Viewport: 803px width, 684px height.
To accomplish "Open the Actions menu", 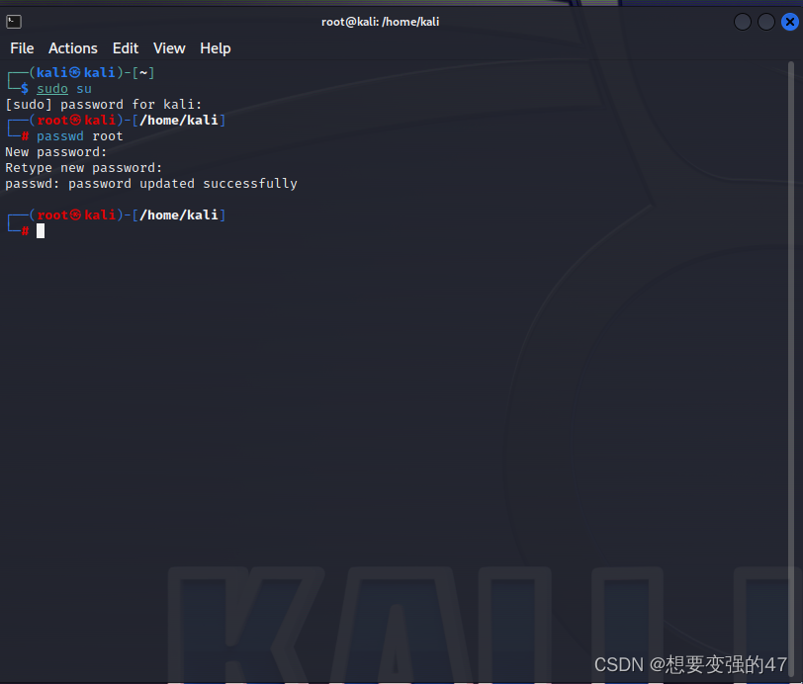I will point(73,48).
